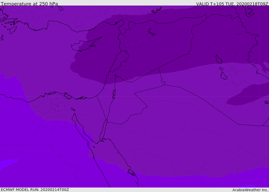Click the southernmost Iraqi lake outline
This screenshot has width=269, height=192.
click(x=224, y=76)
